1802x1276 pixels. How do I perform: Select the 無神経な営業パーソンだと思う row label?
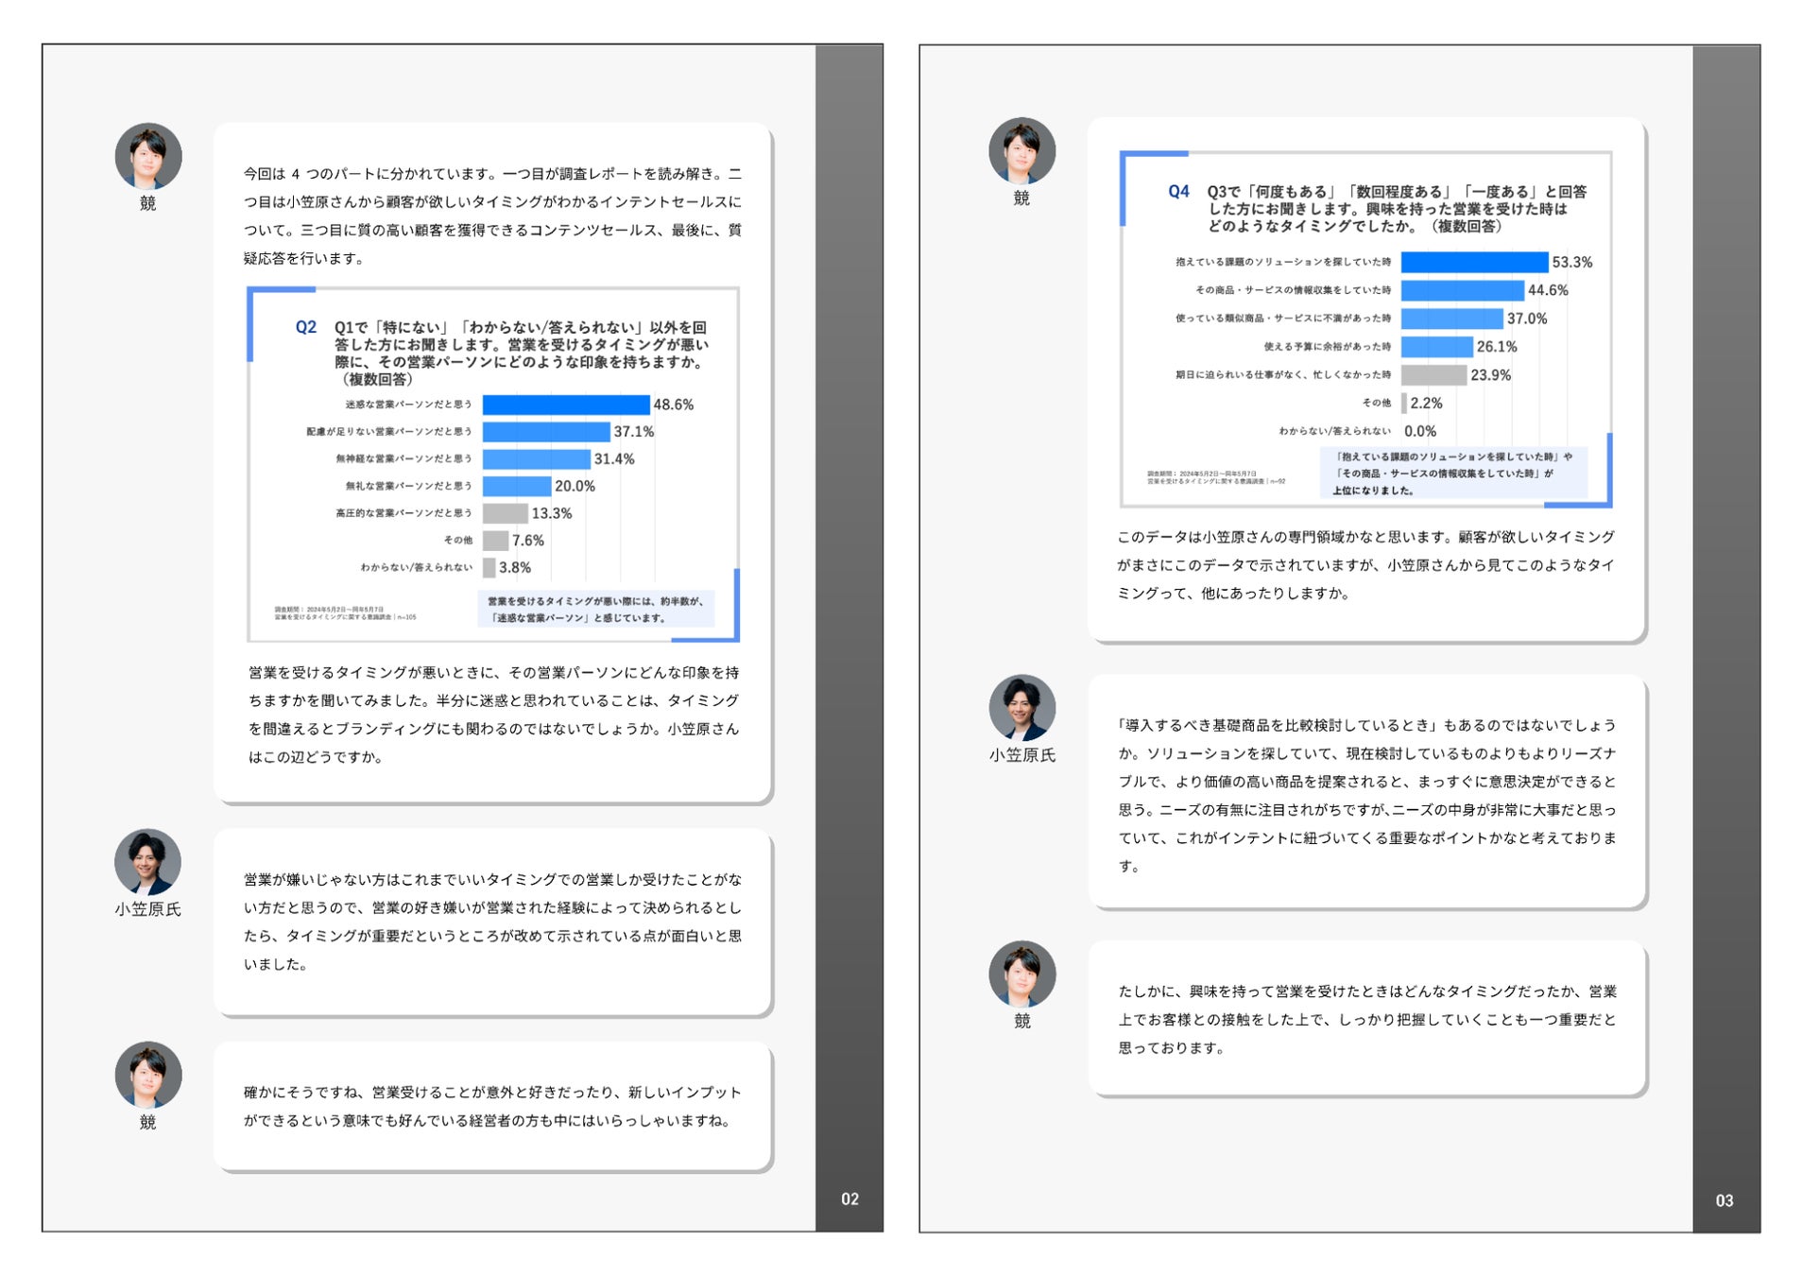coord(404,459)
